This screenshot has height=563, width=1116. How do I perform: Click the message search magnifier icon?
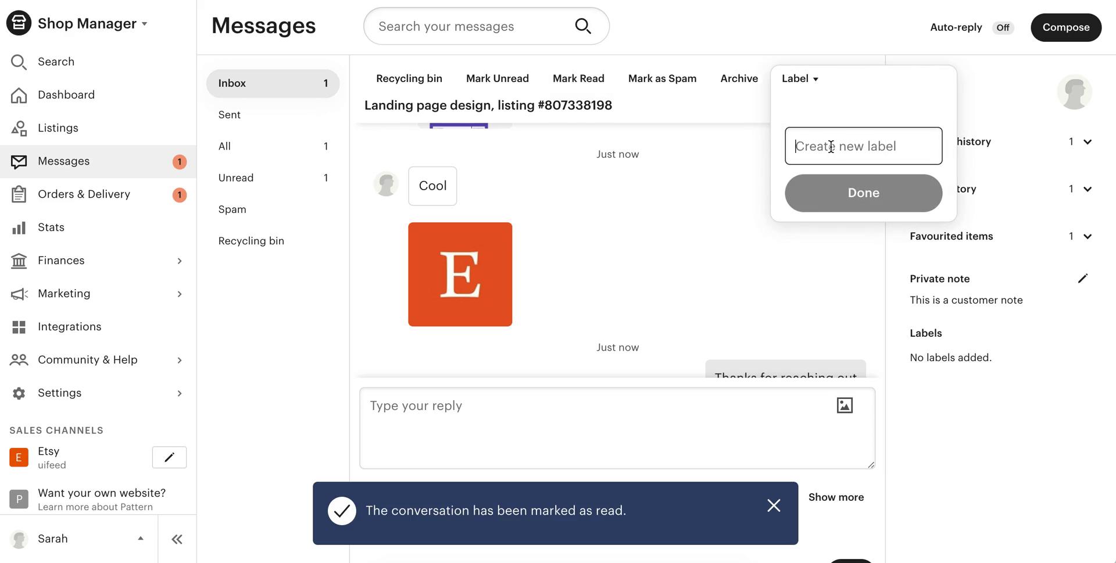583,26
